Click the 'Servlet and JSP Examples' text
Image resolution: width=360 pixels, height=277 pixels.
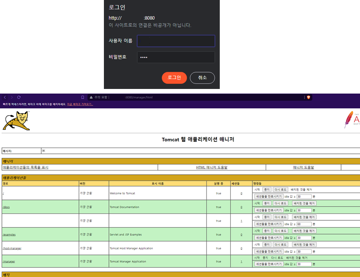pos(126,235)
